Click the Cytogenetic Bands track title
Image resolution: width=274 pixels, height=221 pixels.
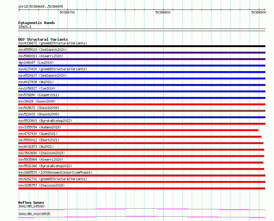tap(37, 23)
